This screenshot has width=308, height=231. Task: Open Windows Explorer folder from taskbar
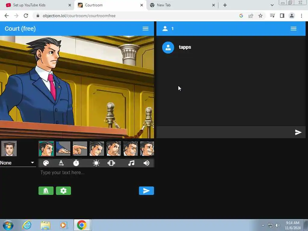(x=46, y=225)
